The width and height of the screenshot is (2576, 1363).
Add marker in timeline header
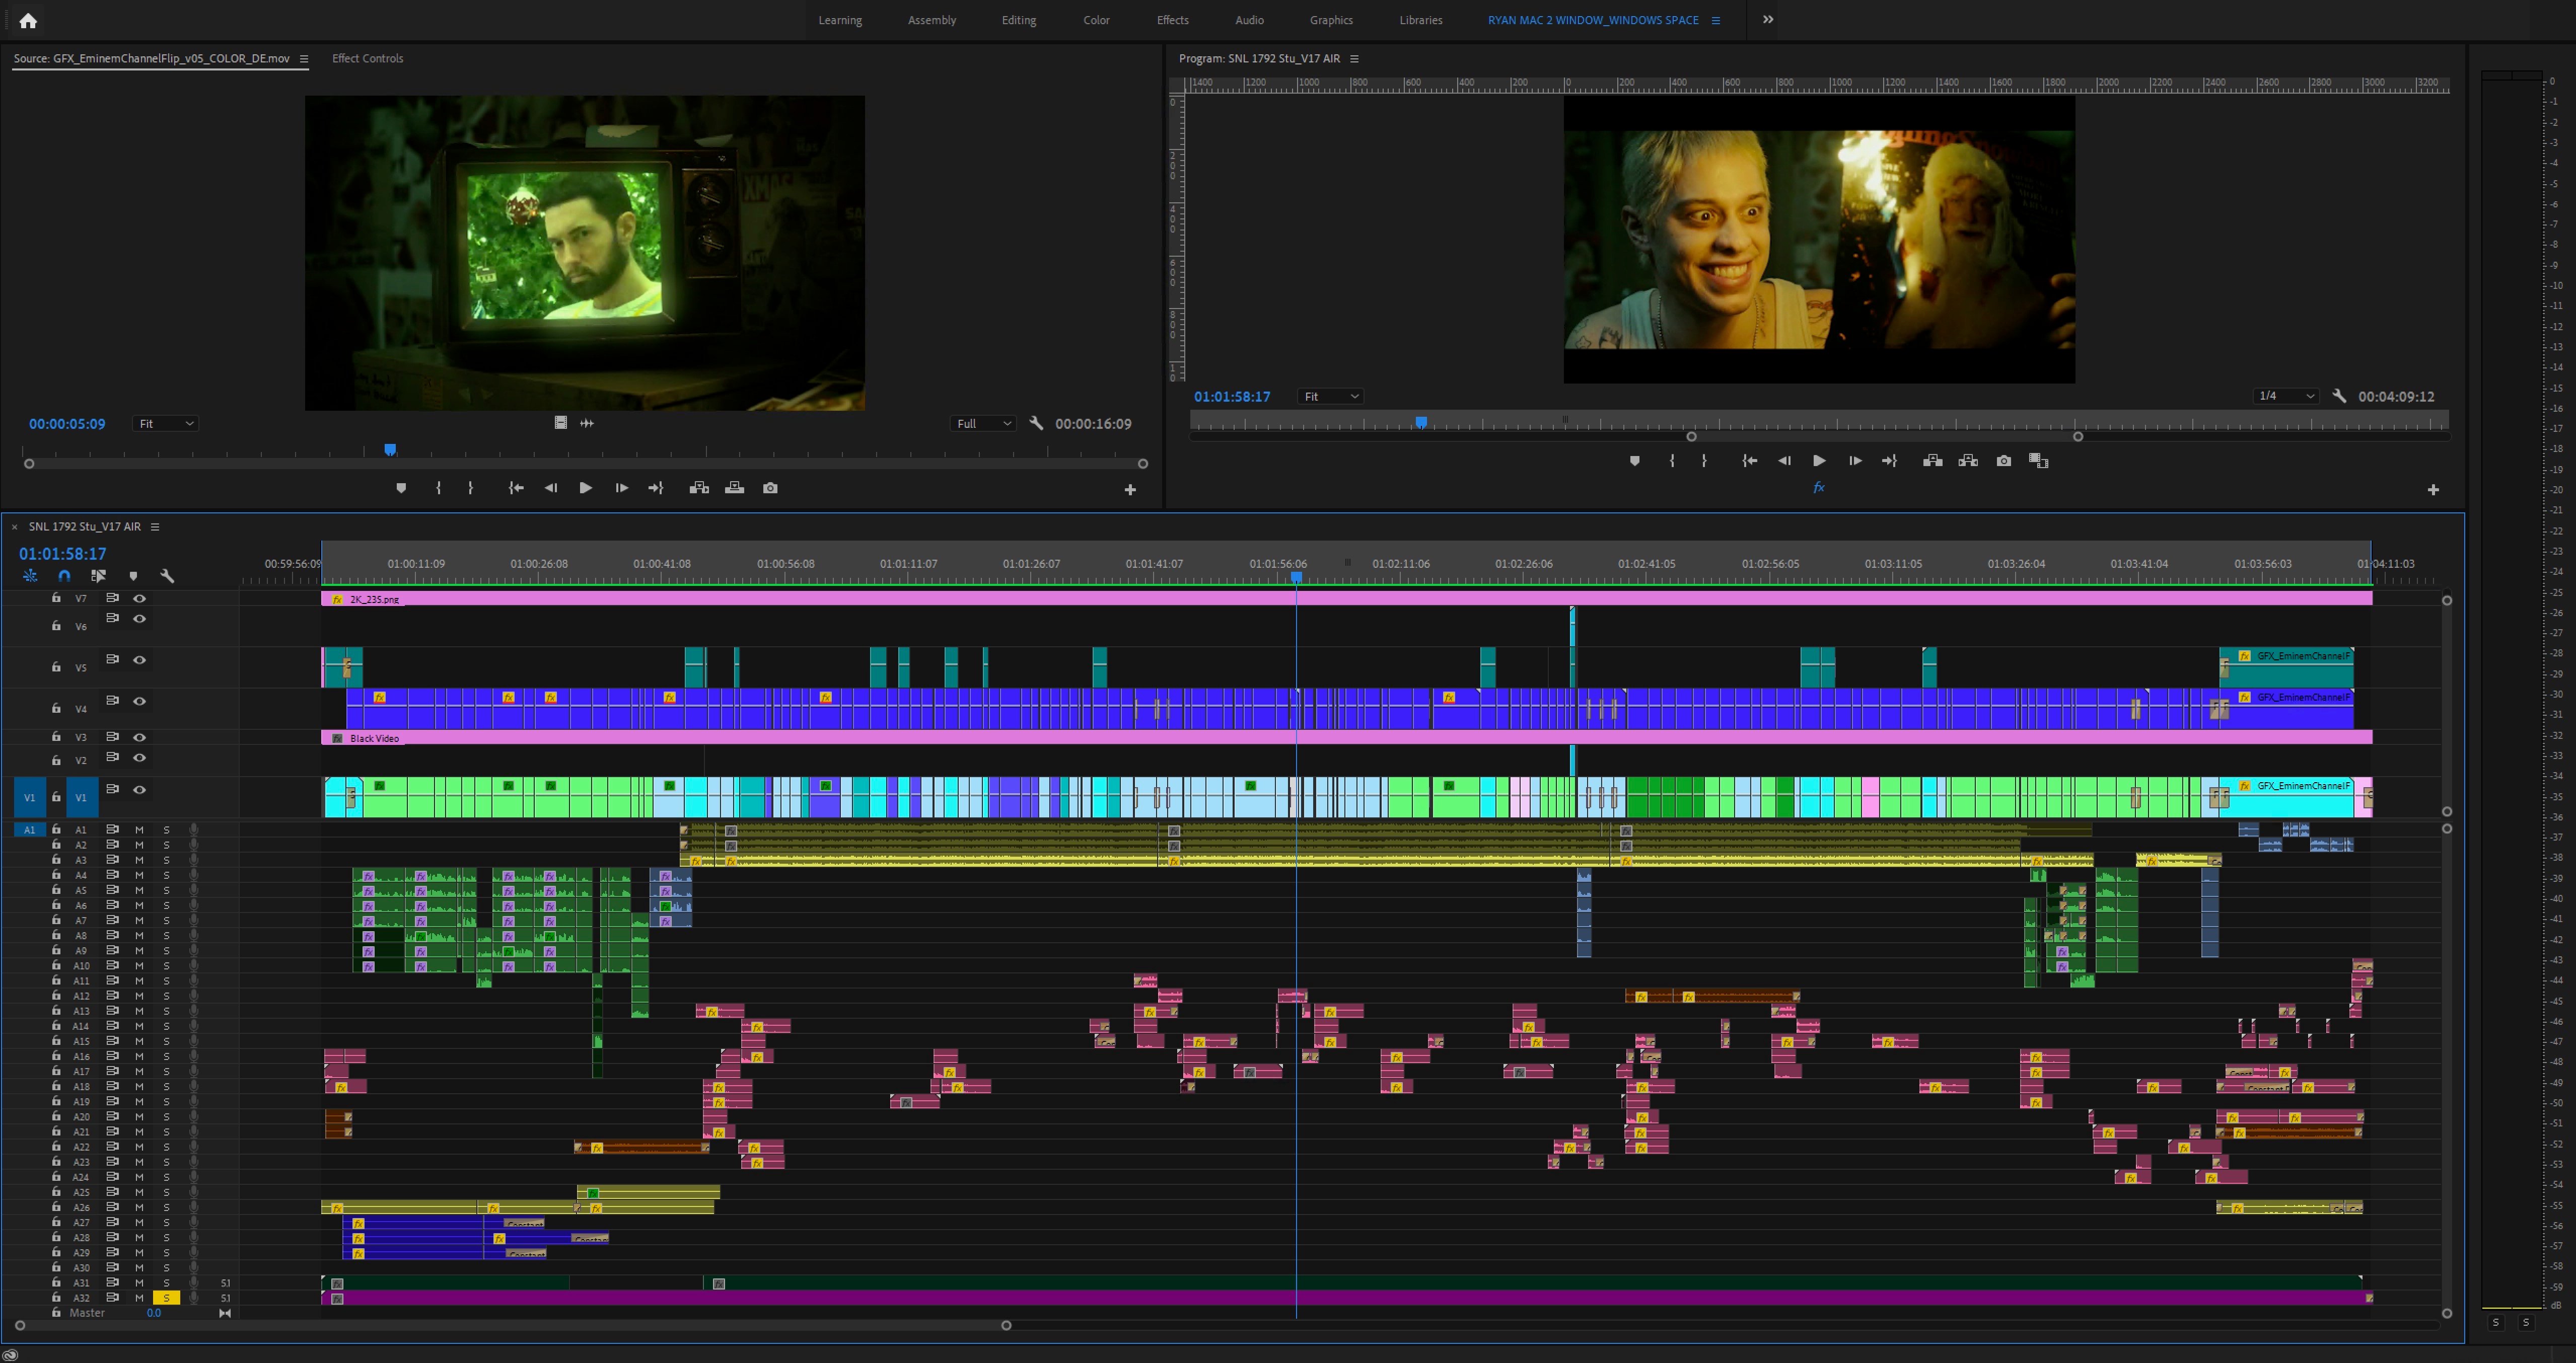[133, 576]
